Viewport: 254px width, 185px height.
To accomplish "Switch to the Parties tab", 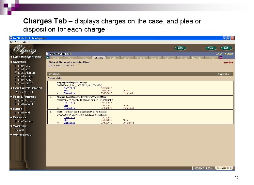I will click(x=85, y=58).
